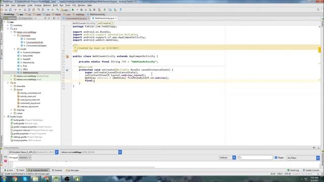The image size is (324, 182).
Task: Open the fabian.com.redditapp process dropdown
Action: pyautogui.click(x=120, y=152)
